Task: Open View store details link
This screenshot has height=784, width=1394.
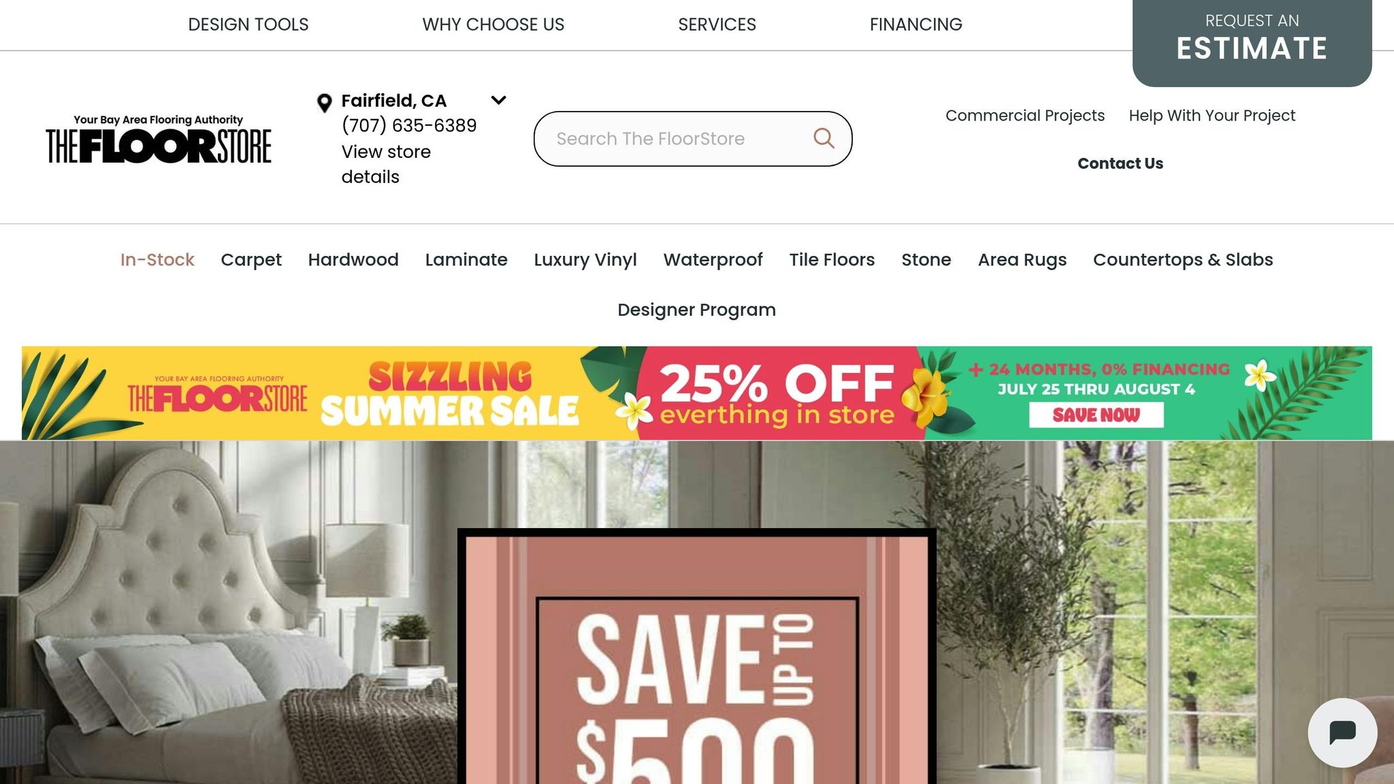Action: (x=386, y=164)
